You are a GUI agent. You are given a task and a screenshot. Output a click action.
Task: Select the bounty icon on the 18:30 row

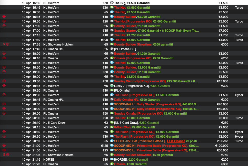[4, 67]
